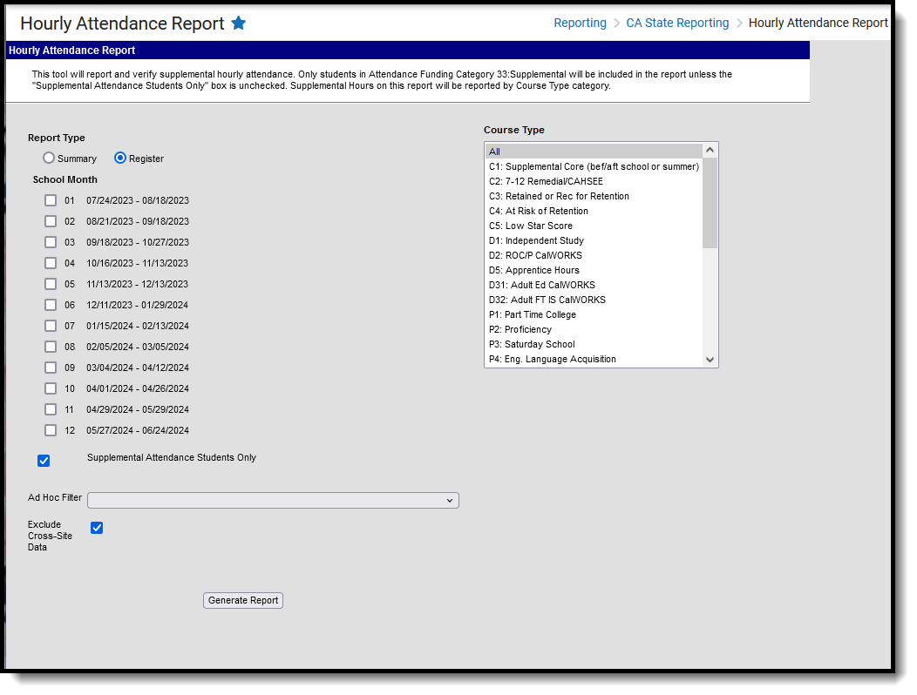917x695 pixels.
Task: Check school month 08 box
Action: [x=51, y=347]
